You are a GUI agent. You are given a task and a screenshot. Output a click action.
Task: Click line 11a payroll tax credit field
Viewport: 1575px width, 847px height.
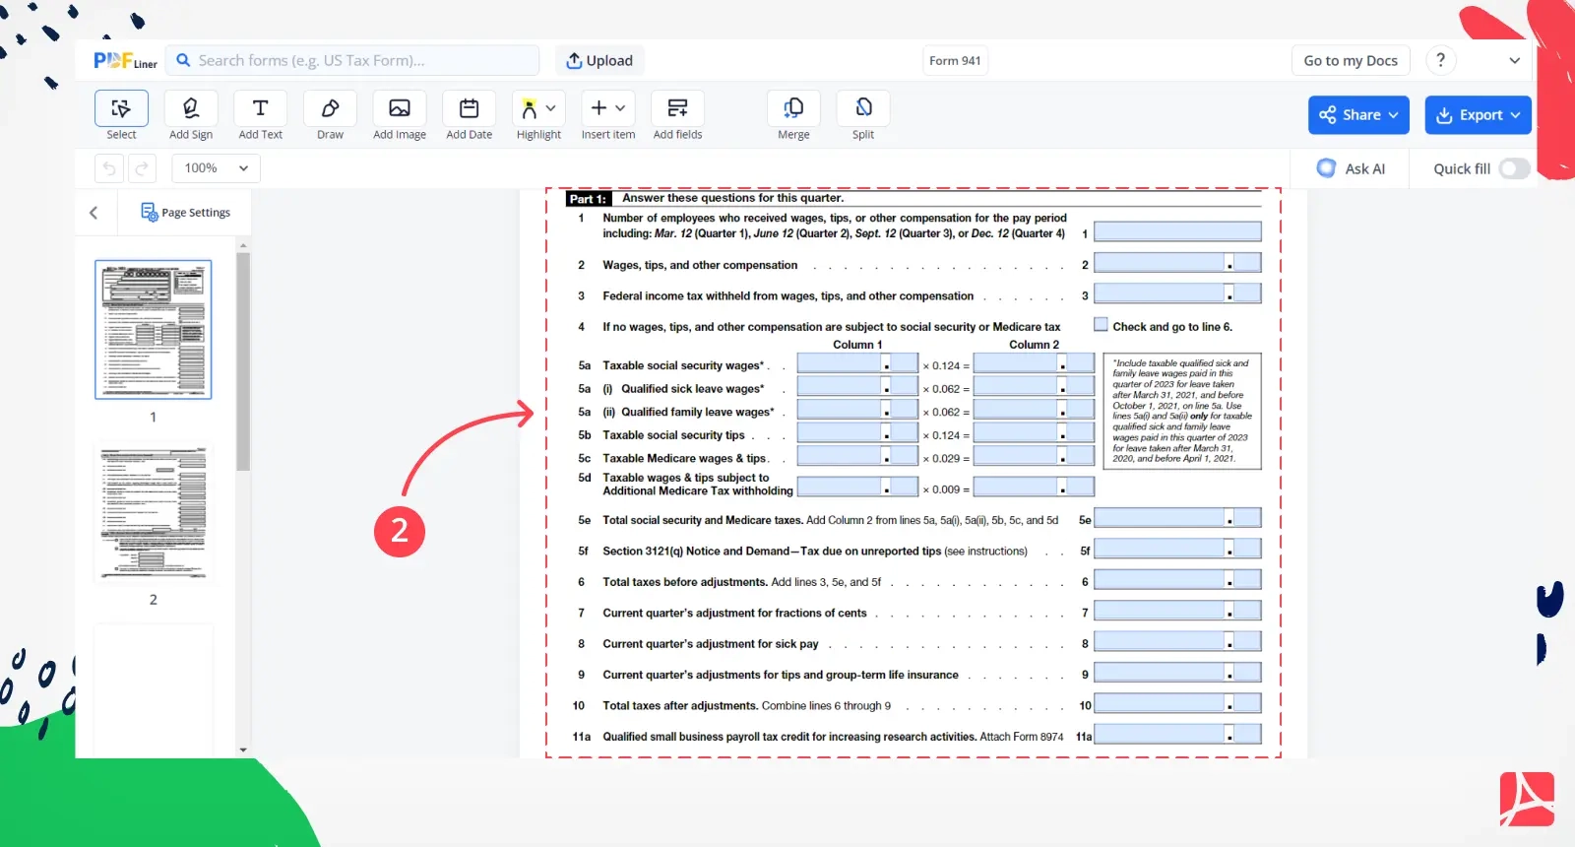[x=1177, y=734]
